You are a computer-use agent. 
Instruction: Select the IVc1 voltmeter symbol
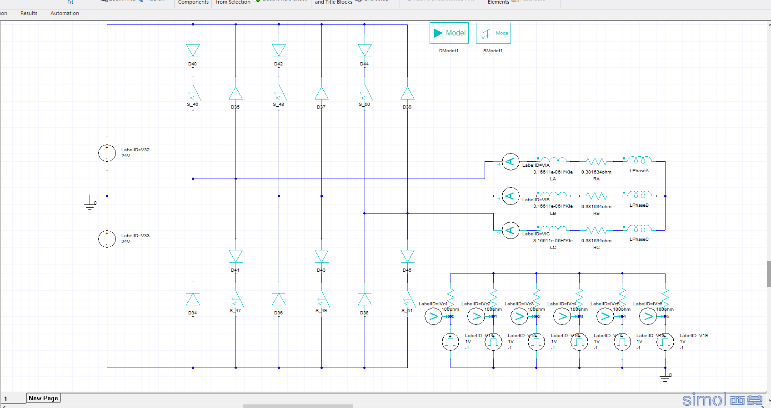click(433, 316)
